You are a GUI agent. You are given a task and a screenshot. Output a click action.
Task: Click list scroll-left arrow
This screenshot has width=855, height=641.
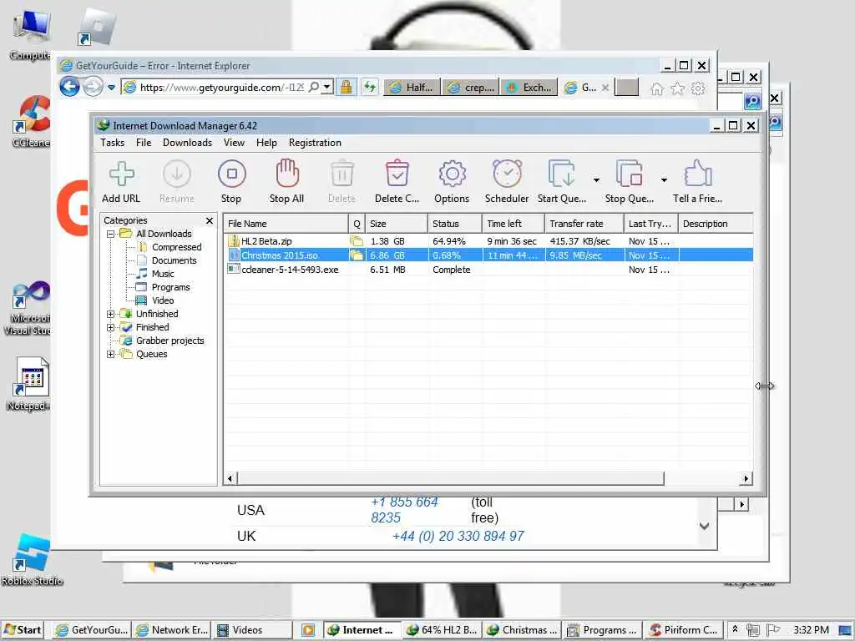(230, 478)
